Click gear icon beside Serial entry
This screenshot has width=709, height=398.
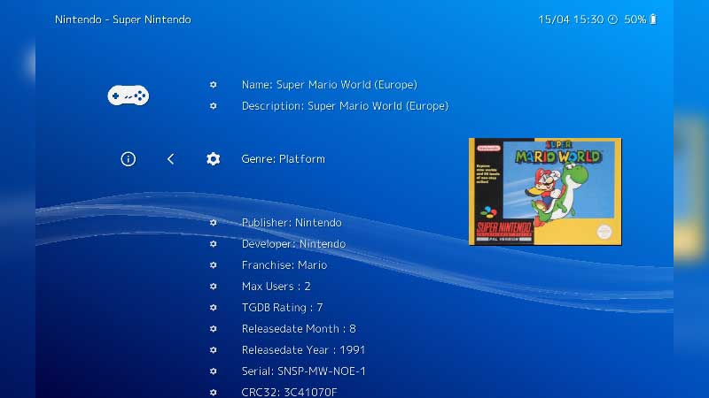(x=213, y=371)
